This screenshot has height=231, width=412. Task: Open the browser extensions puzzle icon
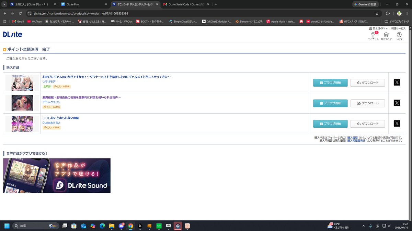tap(388, 13)
